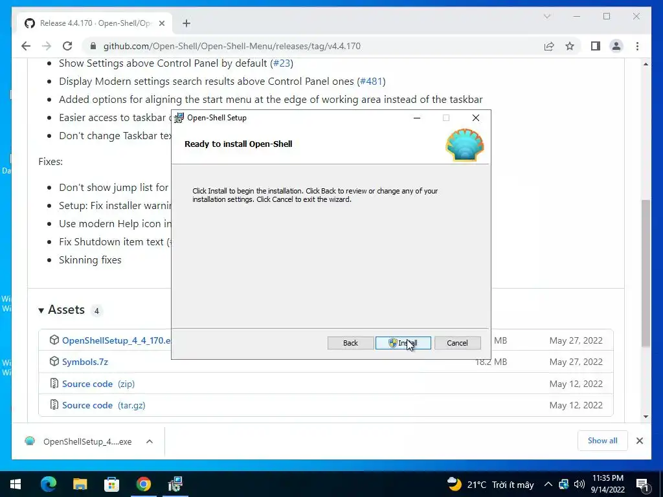Switch to the installer taskbar icon

175,484
